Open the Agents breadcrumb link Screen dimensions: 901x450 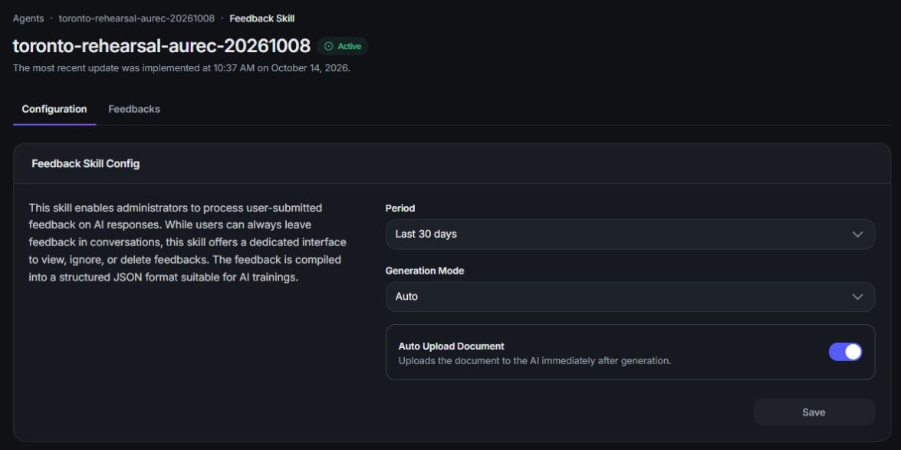(x=28, y=18)
